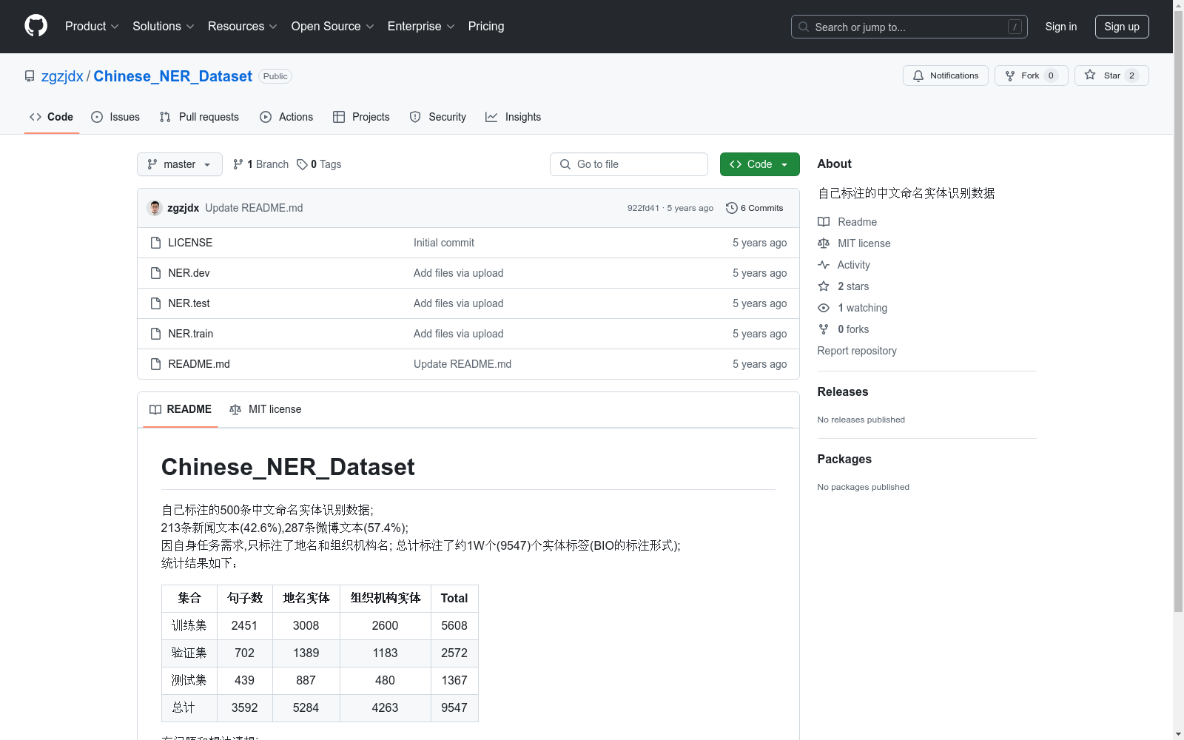Screen dimensions: 1184x740
Task: Open the Security tab
Action: (438, 117)
